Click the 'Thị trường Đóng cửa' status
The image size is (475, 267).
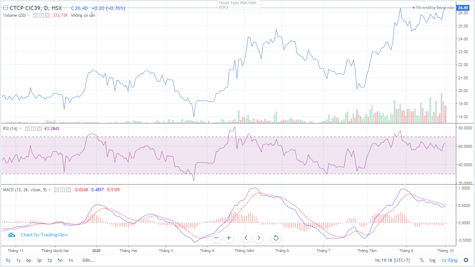[435, 8]
